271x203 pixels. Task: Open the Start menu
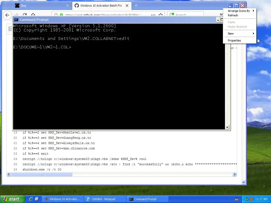pyautogui.click(x=12, y=199)
